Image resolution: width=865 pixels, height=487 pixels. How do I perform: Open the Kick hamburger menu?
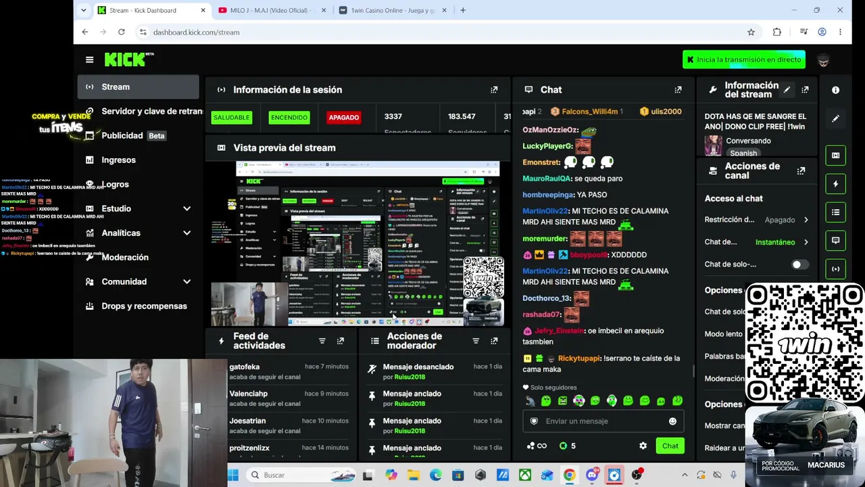click(x=89, y=60)
